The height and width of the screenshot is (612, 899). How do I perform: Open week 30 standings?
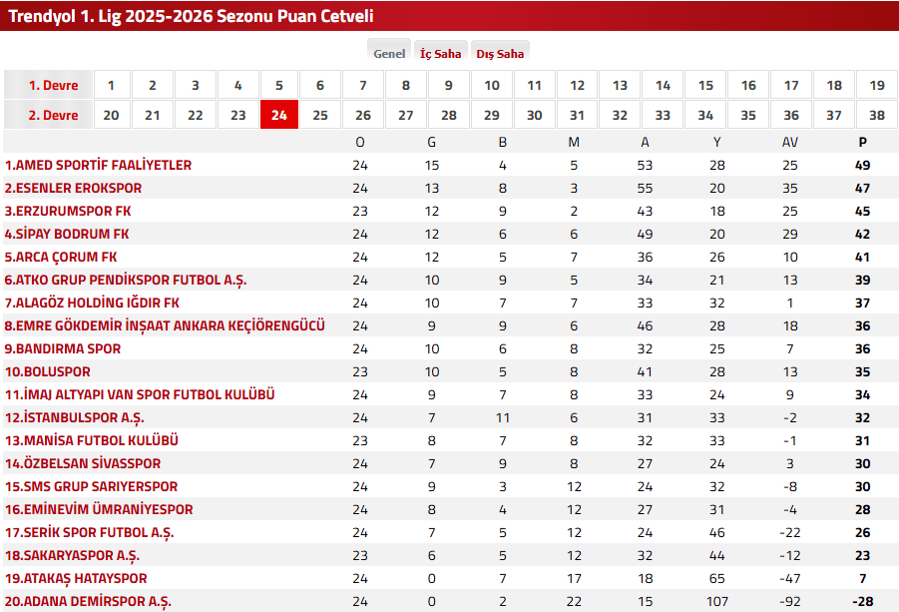(534, 115)
